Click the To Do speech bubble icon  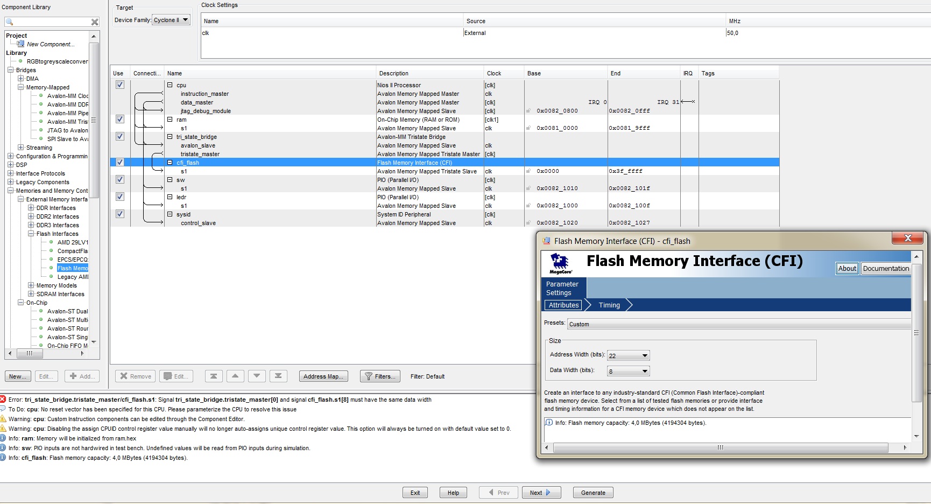click(3, 409)
